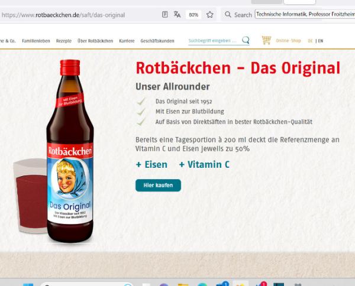Image resolution: width=355 pixels, height=286 pixels.
Task: Click the text Mit Eisen zur Blutbildung
Action: point(190,112)
